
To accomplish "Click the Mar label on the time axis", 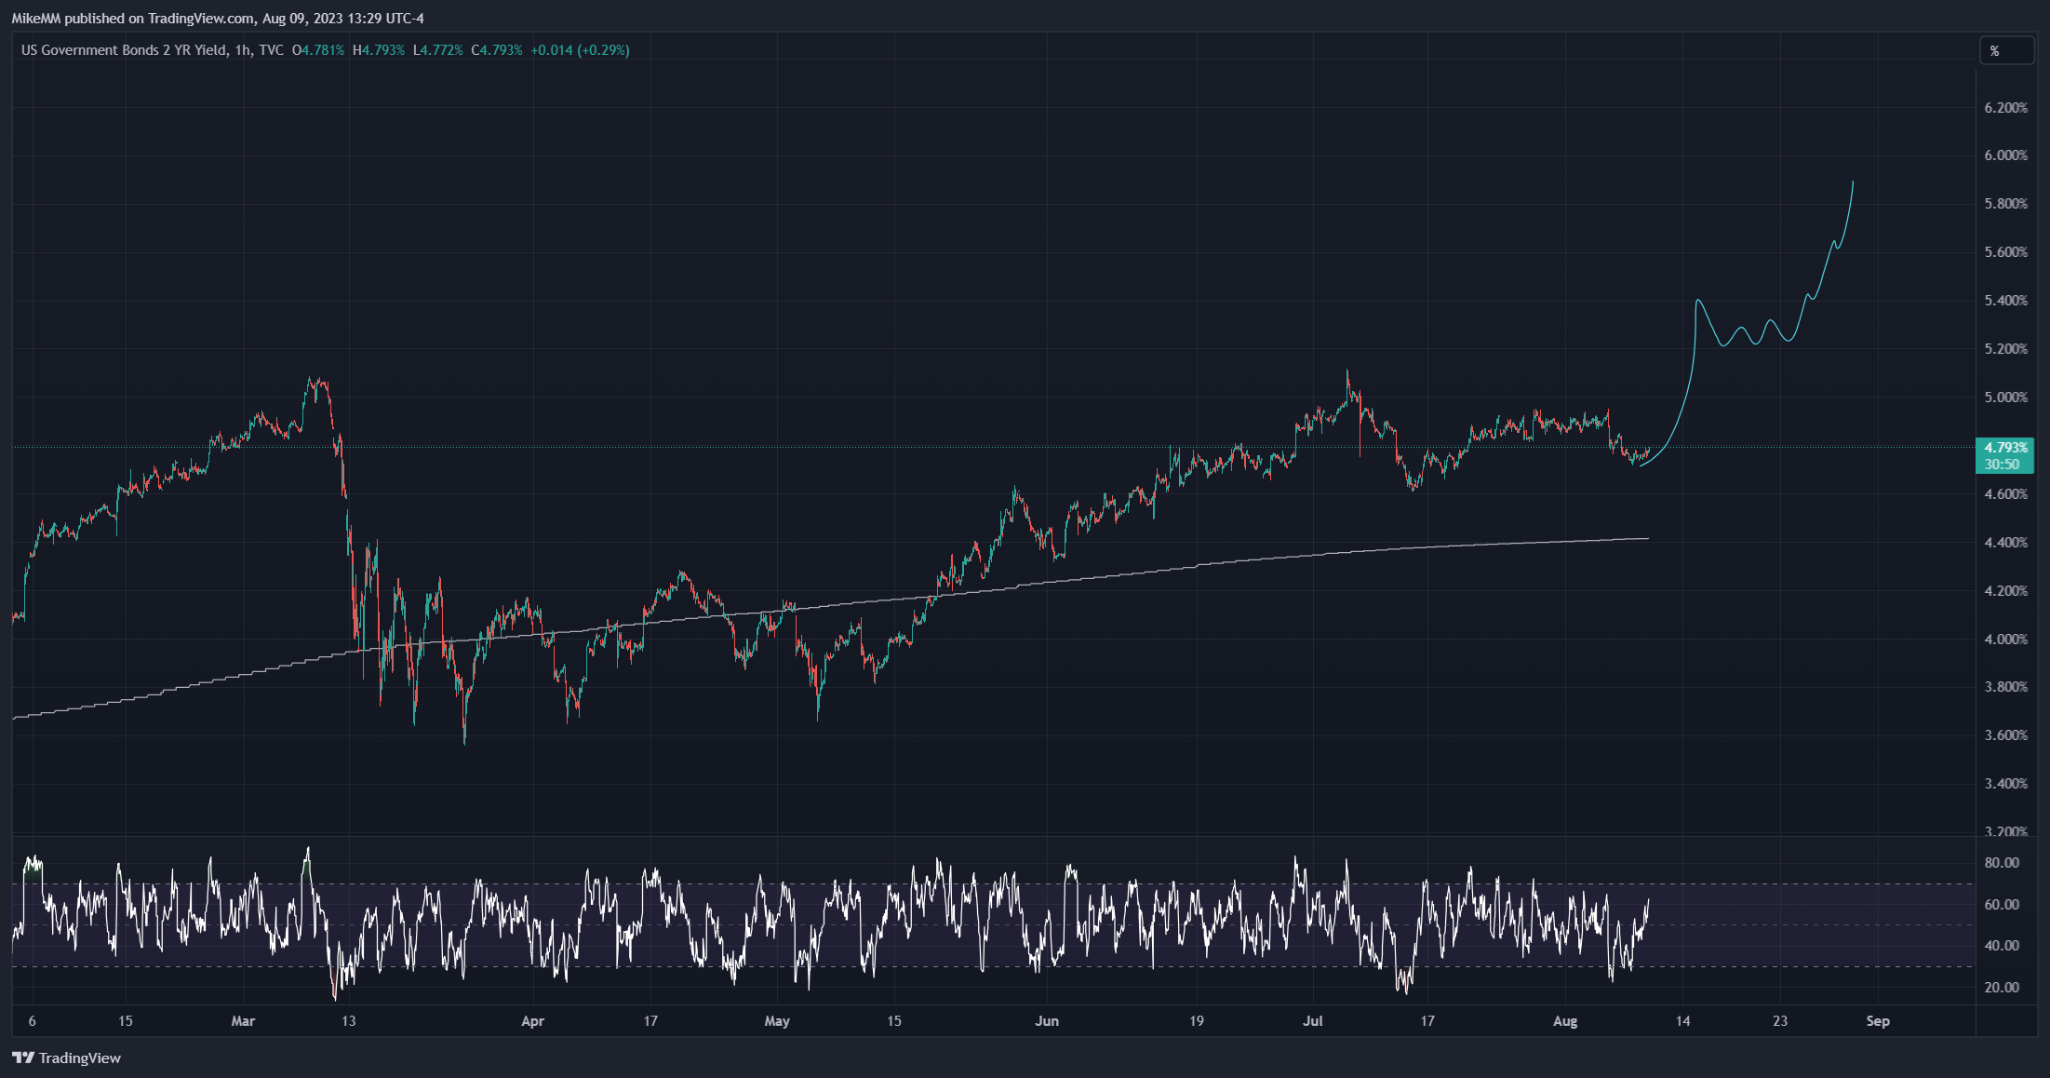I will click(243, 1021).
